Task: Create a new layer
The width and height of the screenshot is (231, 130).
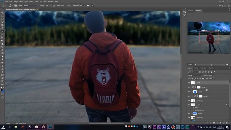Action: 224,123
